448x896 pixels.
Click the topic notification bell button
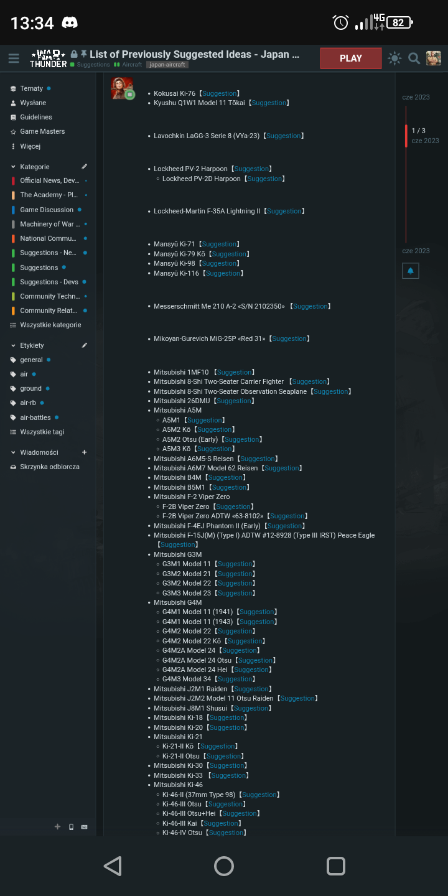[x=410, y=271]
